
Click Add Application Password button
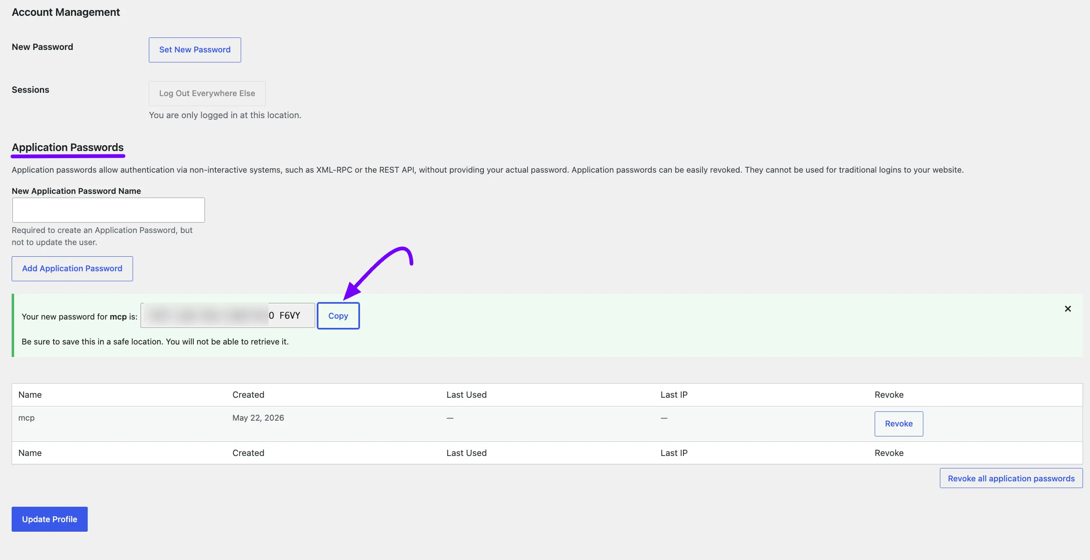[x=72, y=269]
